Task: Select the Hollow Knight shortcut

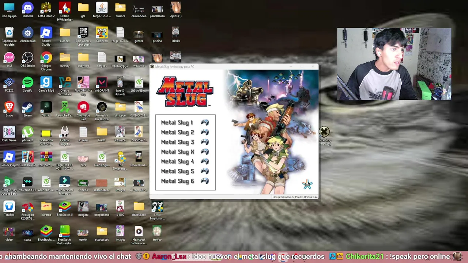Action: tap(65, 136)
